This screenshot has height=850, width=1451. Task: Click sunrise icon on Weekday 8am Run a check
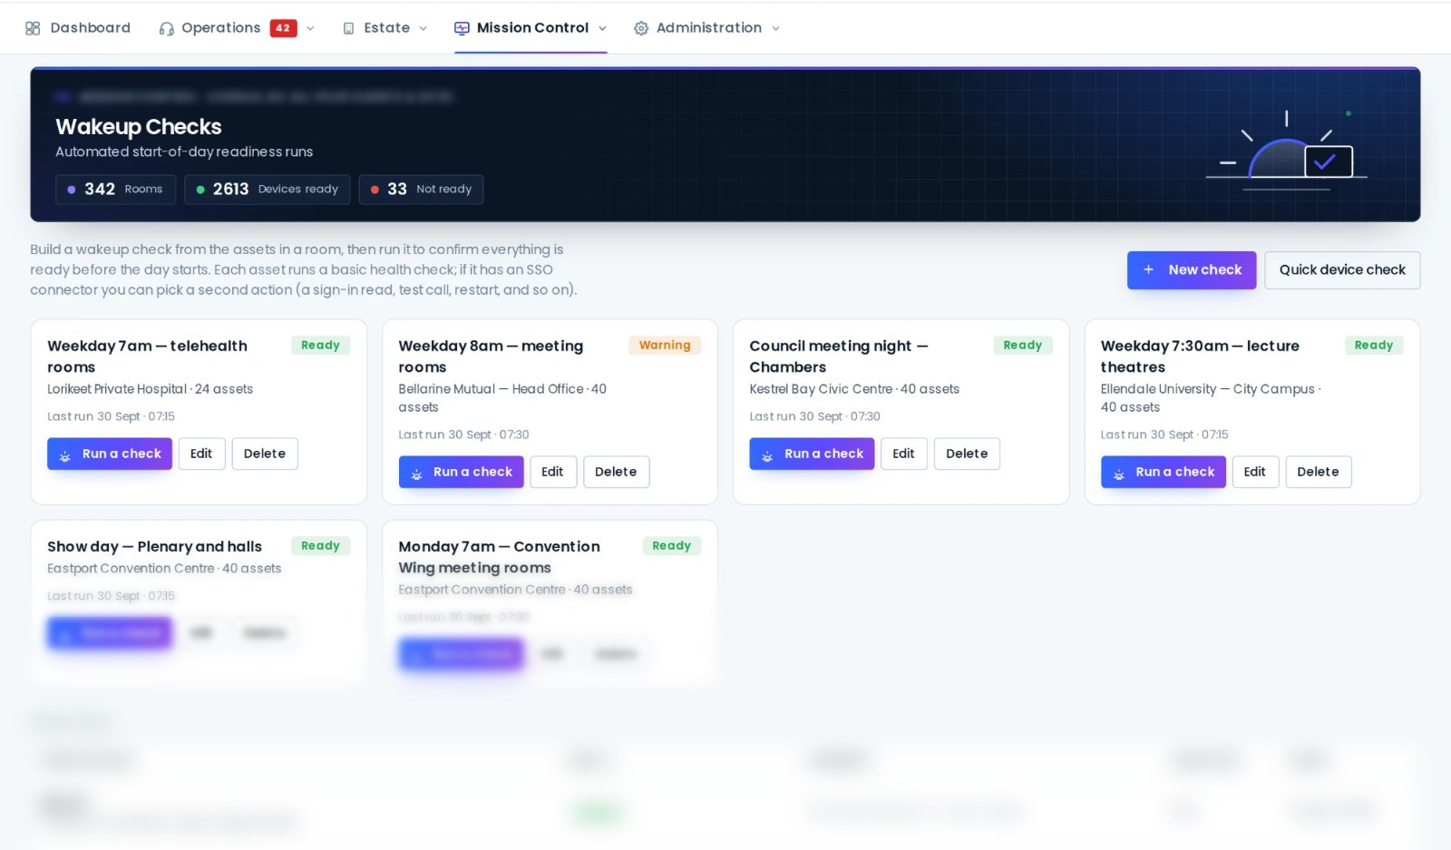(x=416, y=474)
